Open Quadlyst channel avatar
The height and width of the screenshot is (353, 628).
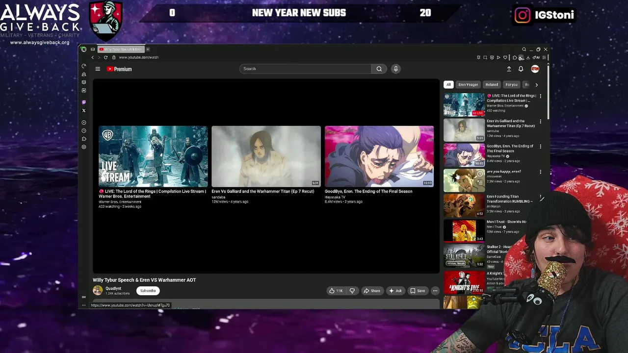point(98,291)
